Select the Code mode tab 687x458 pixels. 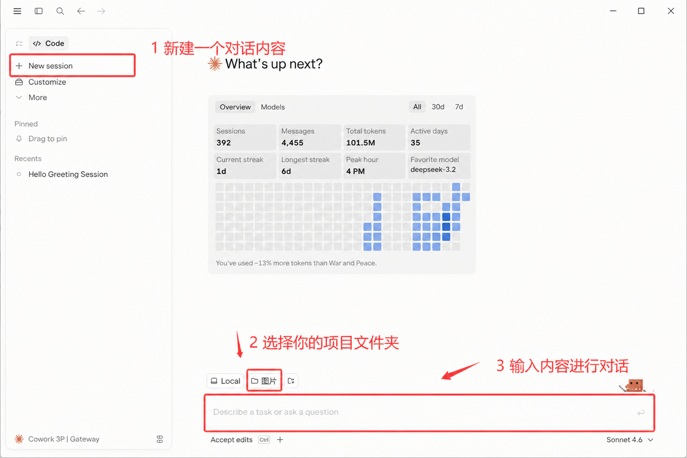(x=48, y=43)
